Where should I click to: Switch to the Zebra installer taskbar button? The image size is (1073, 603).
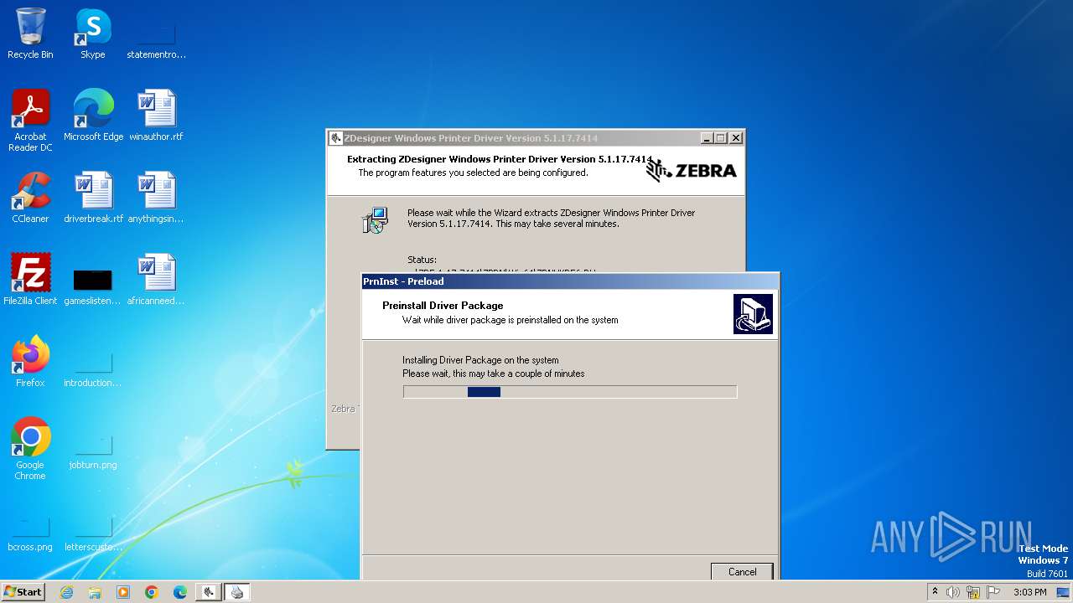(209, 592)
